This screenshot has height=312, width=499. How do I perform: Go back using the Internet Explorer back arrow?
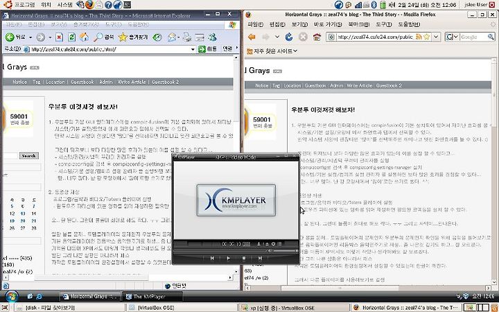point(10,37)
